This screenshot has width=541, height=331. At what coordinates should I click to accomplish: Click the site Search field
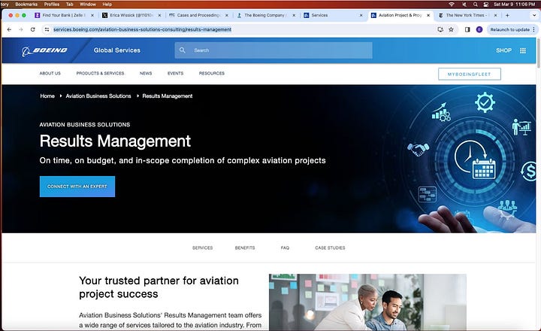click(x=274, y=50)
